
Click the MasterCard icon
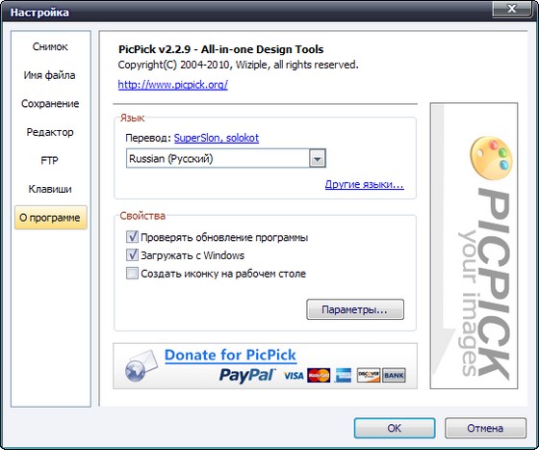pyautogui.click(x=319, y=375)
